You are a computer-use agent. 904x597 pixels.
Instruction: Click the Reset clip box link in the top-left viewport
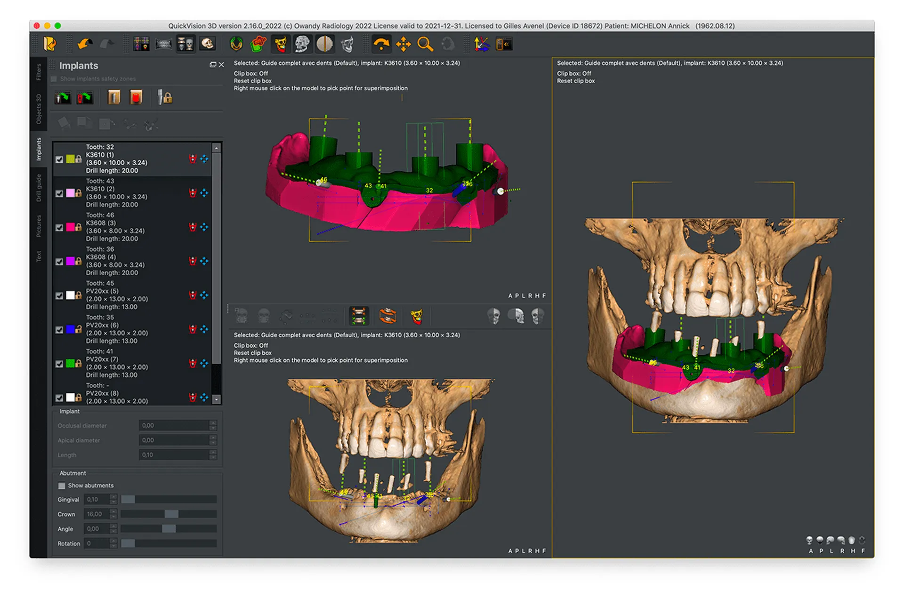(x=252, y=80)
